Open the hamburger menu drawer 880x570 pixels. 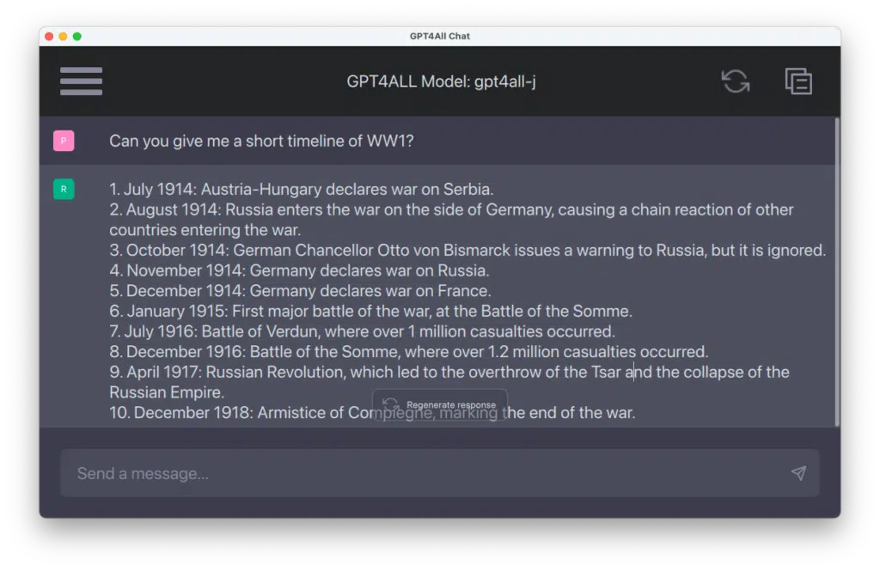81,82
